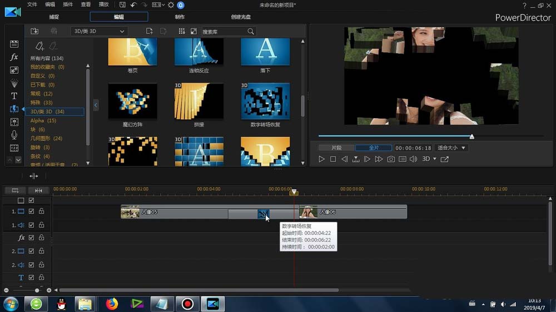556x312 pixels.
Task: Open the Effects room fx icon
Action: (x=14, y=57)
